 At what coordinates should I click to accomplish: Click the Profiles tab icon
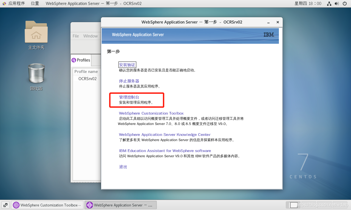[x=74, y=60]
